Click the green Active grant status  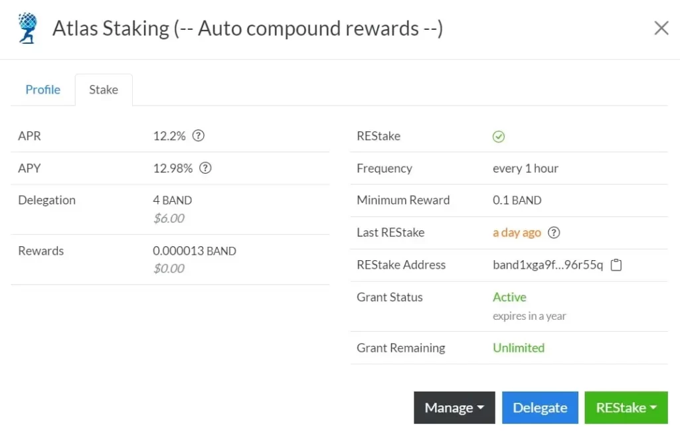[x=509, y=297]
